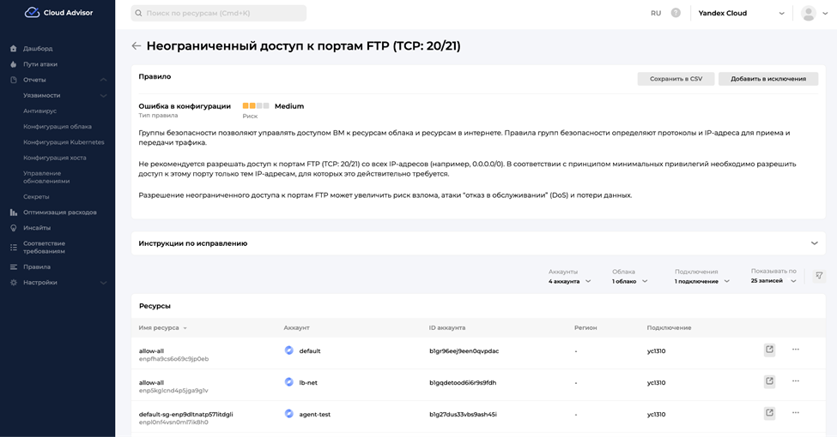Open more options for lb-net row
The width and height of the screenshot is (837, 437).
pos(796,380)
